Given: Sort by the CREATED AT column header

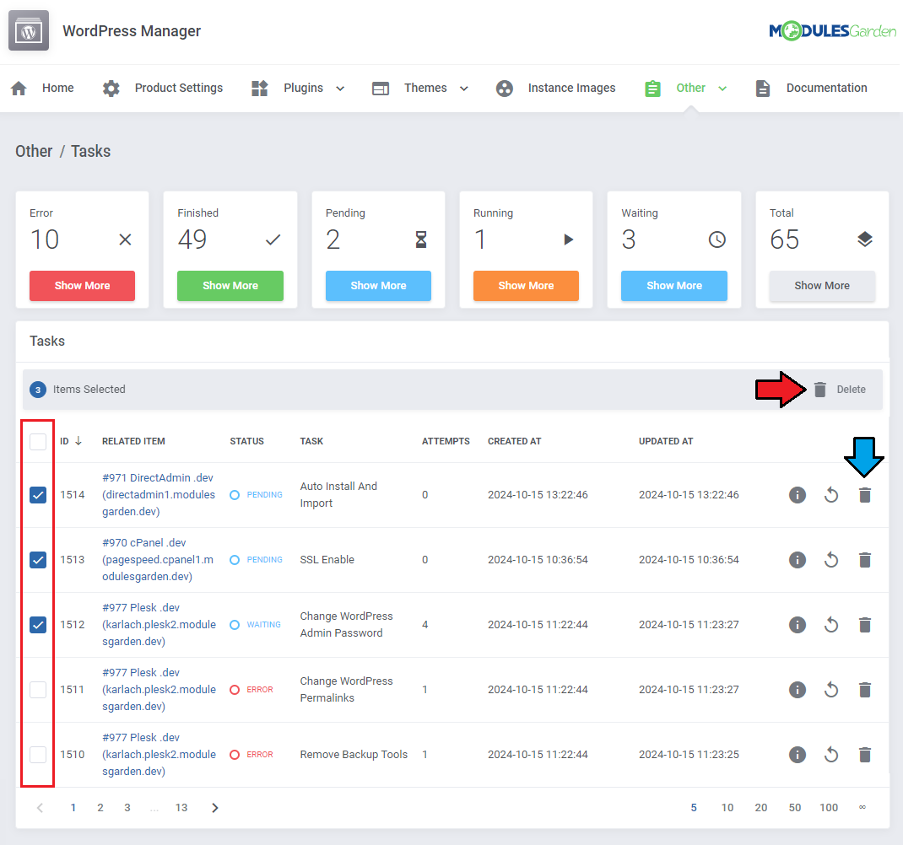Looking at the screenshot, I should (514, 441).
